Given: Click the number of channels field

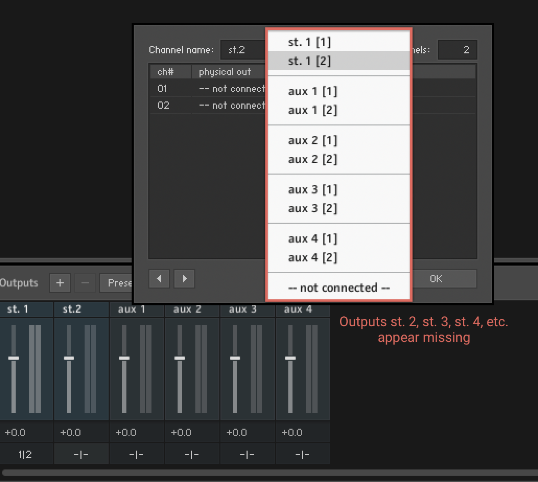Looking at the screenshot, I should pyautogui.click(x=457, y=50).
